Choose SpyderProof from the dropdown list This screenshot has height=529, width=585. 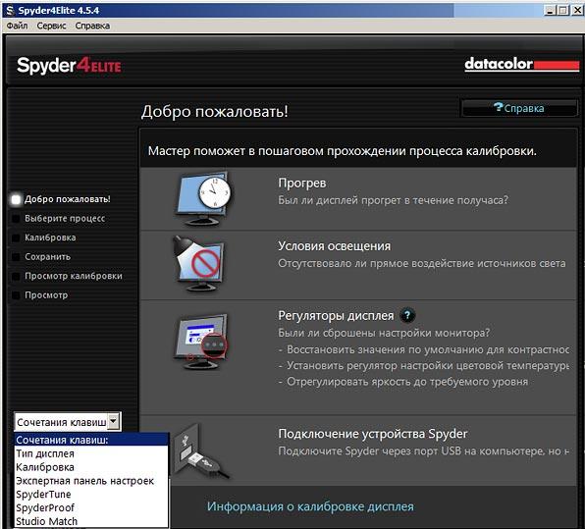click(x=91, y=507)
